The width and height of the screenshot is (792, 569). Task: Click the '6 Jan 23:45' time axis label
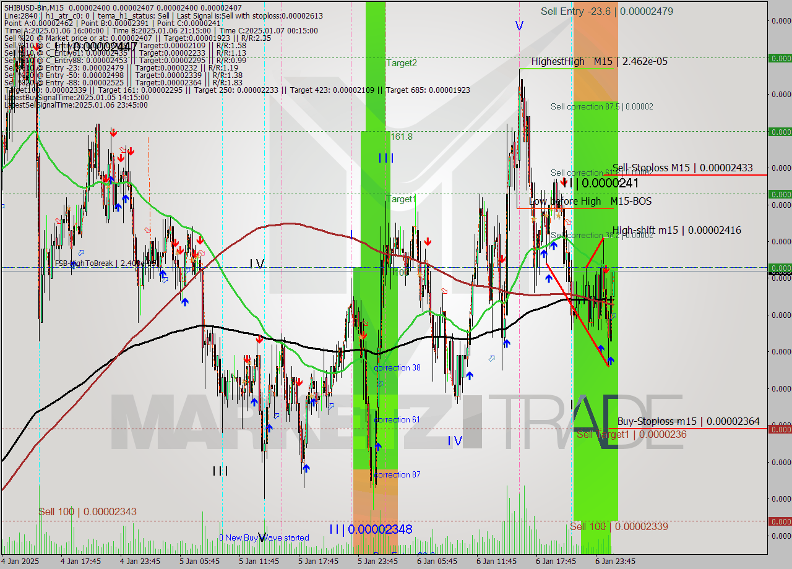click(x=616, y=562)
